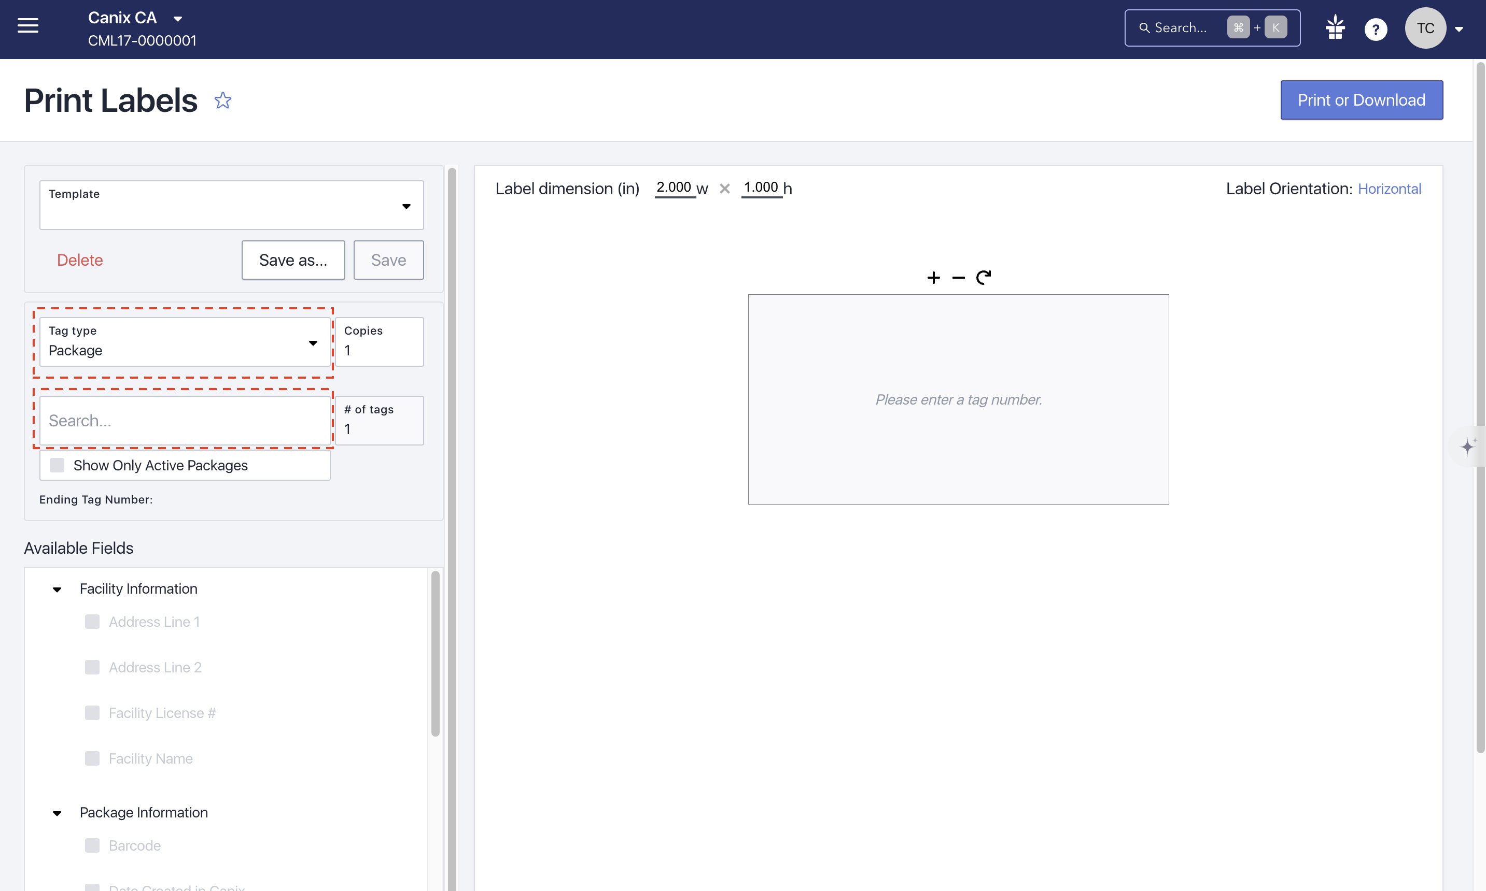
Task: Open the Template dropdown
Action: coord(231,205)
